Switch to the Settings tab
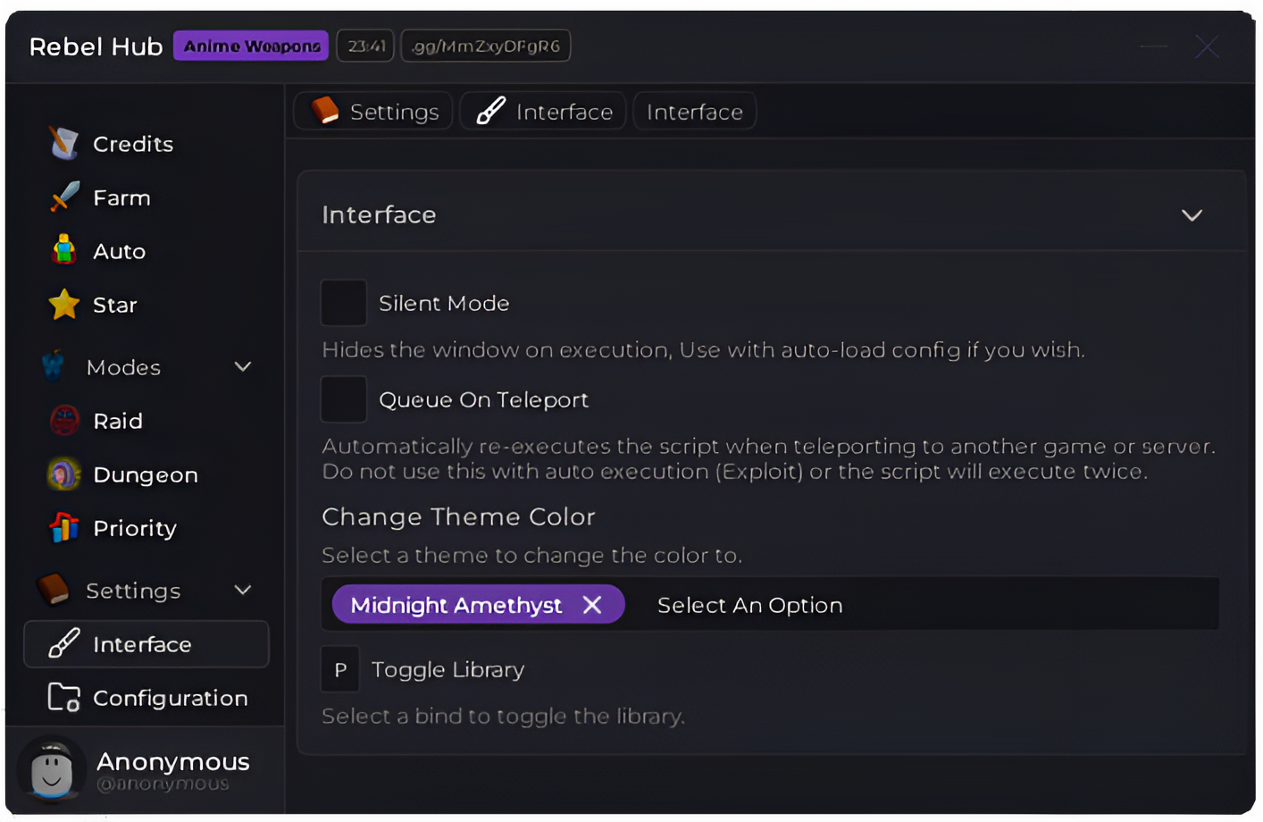1263x822 pixels. 372,111
